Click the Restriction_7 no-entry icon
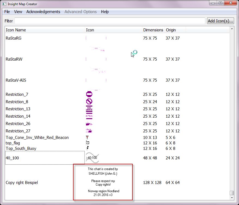Screen dimensions: 239x205 (89, 94)
